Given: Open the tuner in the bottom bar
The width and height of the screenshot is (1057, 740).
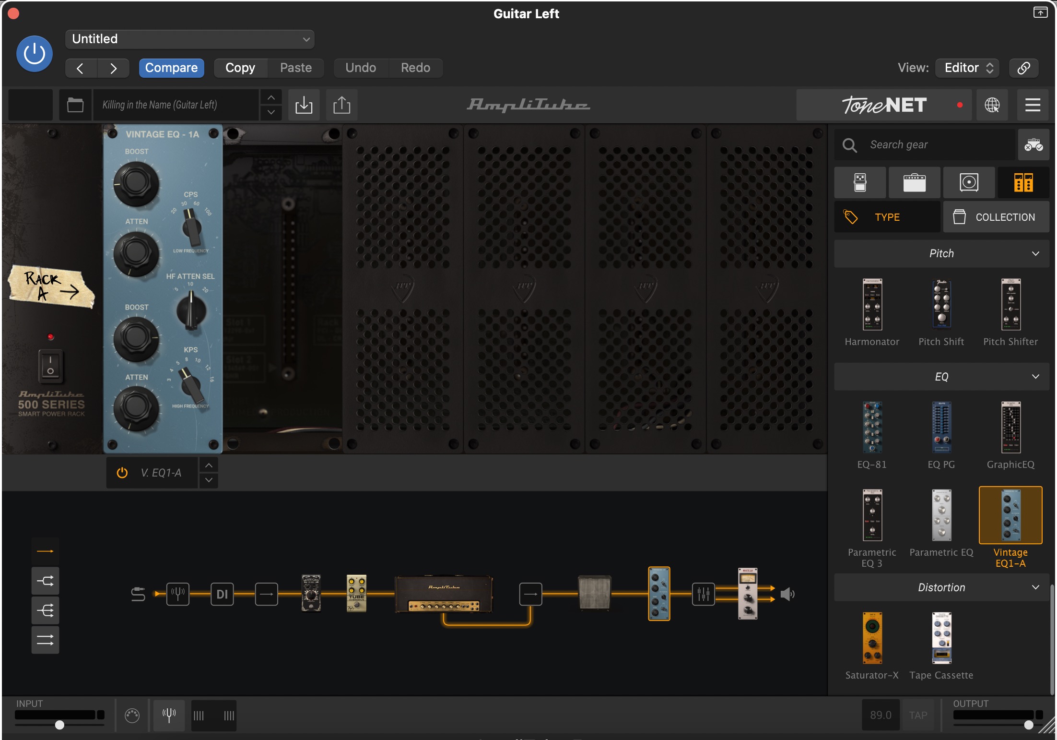Looking at the screenshot, I should point(169,715).
